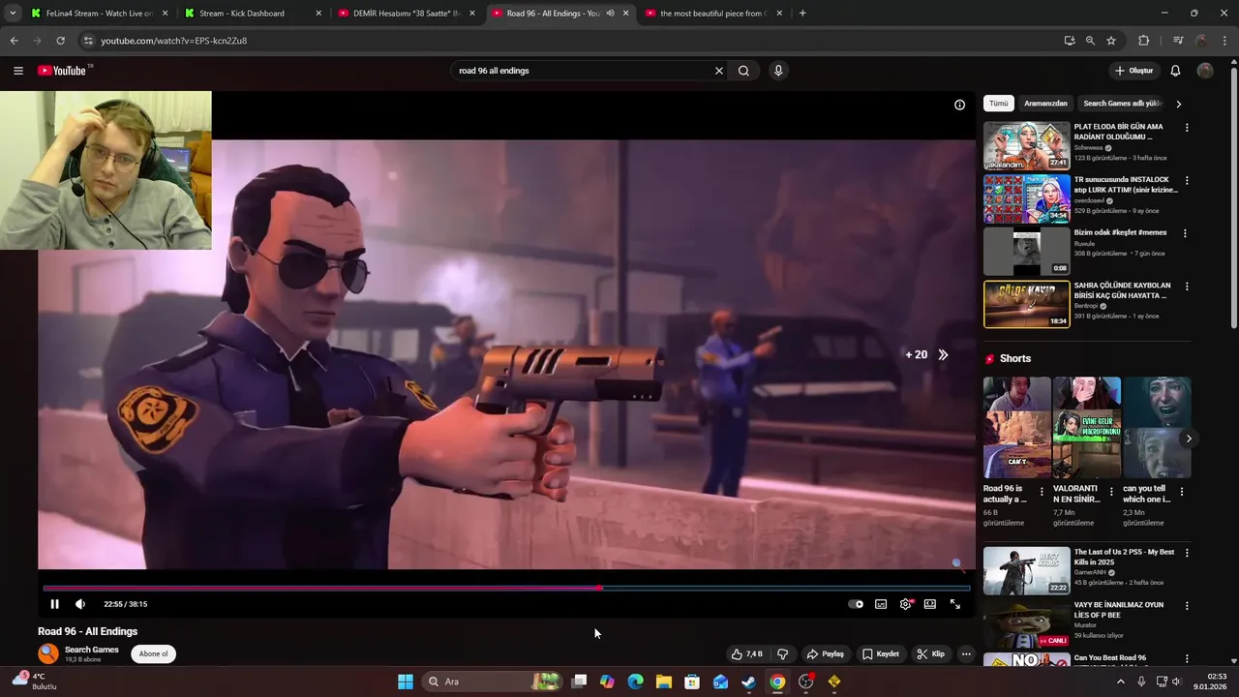Screen dimensions: 1239x697
Task: Start a voice search with the microphone
Action: coord(778,71)
